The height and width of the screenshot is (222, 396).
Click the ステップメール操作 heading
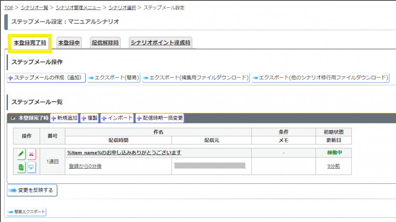point(37,62)
